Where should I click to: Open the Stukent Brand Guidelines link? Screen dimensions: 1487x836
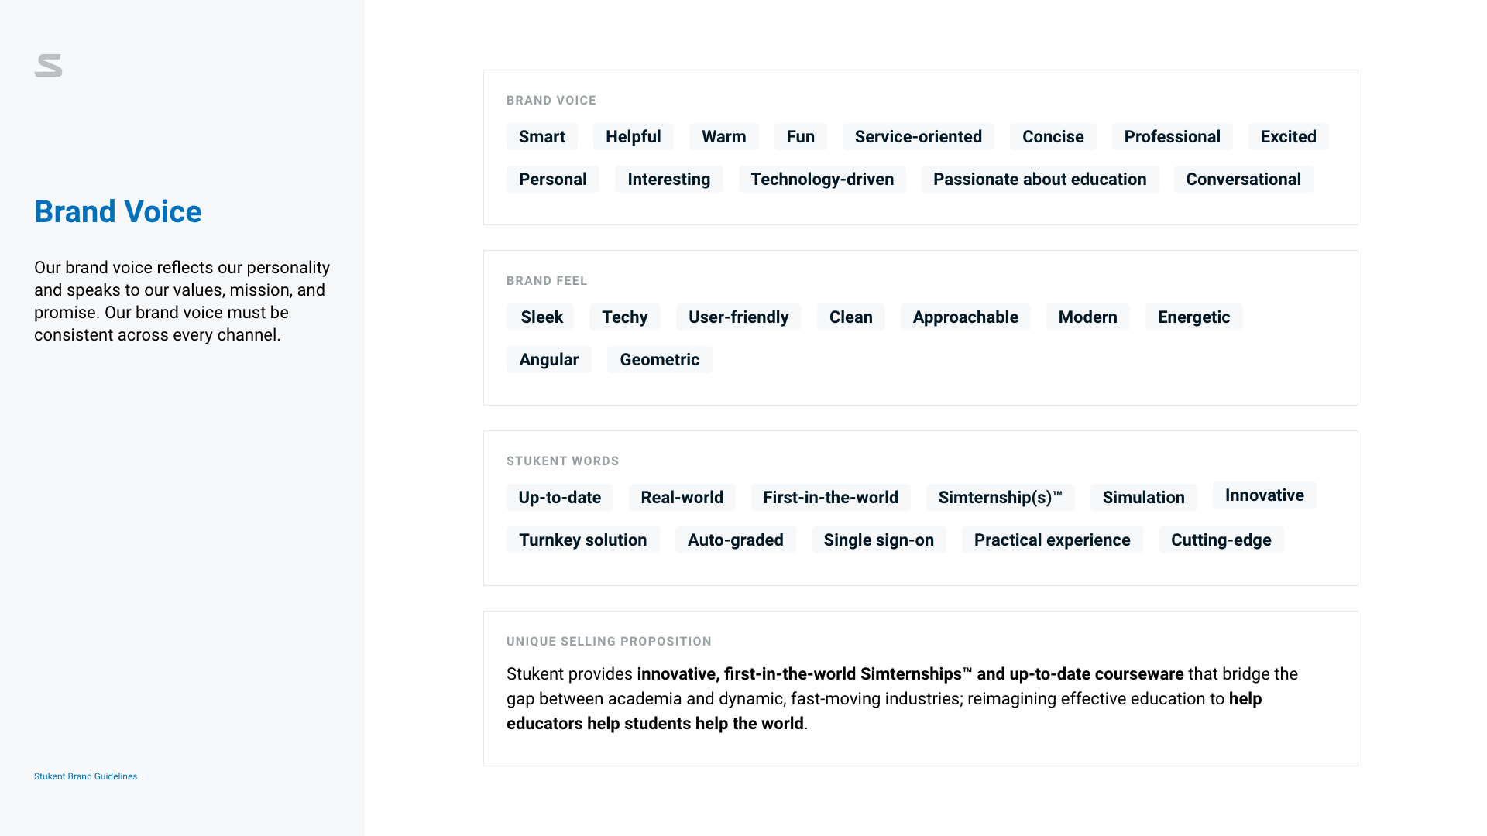point(85,776)
